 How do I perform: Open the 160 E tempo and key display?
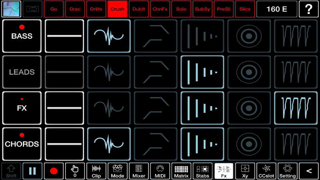click(277, 9)
